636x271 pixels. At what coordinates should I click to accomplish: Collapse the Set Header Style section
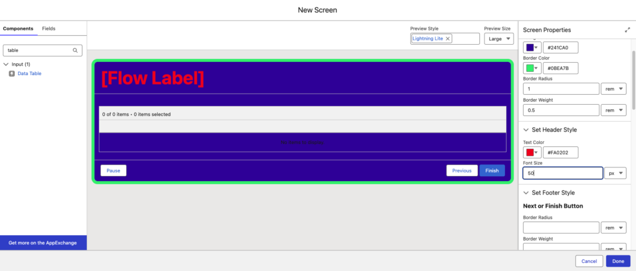(x=526, y=130)
